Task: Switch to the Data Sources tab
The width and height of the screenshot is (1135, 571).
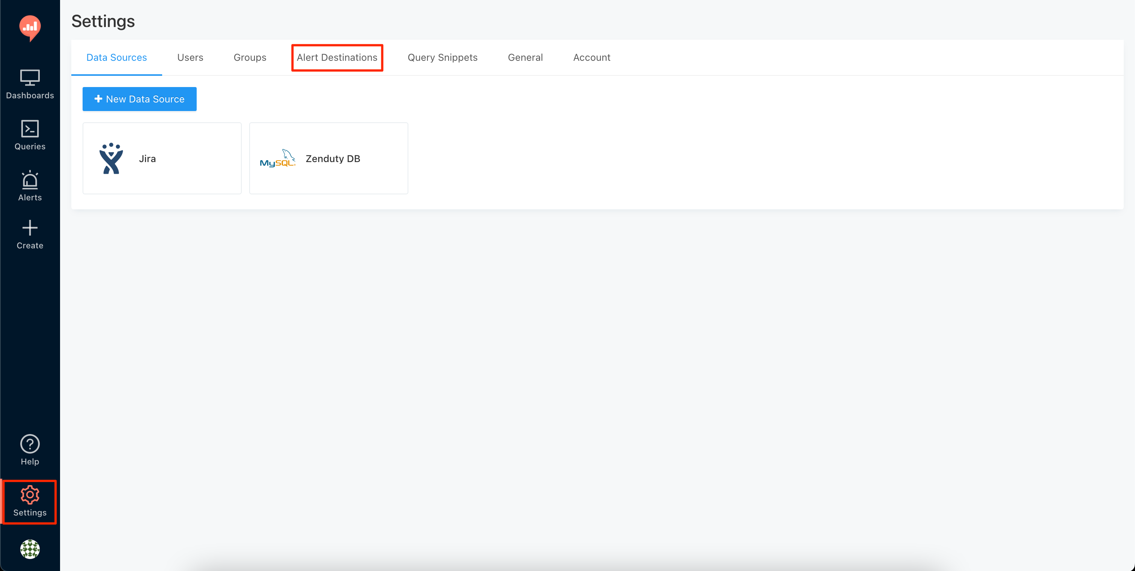Action: click(x=116, y=57)
